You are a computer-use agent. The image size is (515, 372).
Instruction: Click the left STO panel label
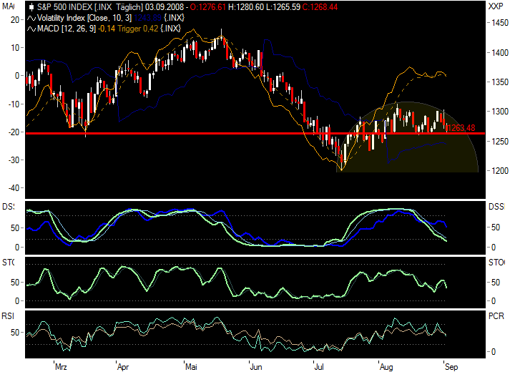[8, 263]
